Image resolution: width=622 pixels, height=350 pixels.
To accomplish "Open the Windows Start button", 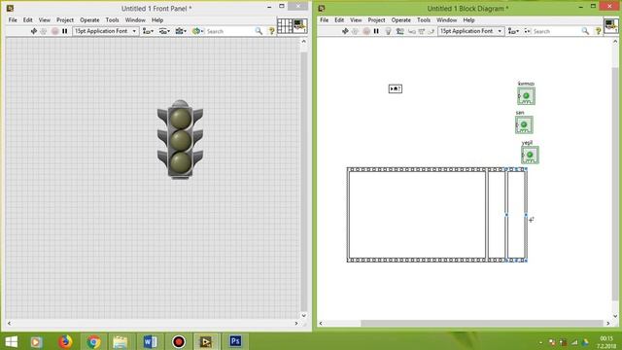I will click(x=11, y=341).
